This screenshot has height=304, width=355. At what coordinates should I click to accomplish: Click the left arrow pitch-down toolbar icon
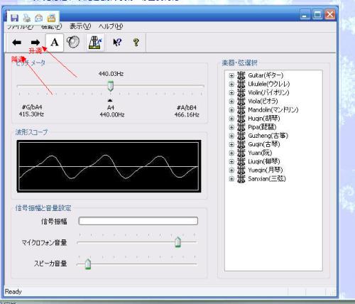16,43
